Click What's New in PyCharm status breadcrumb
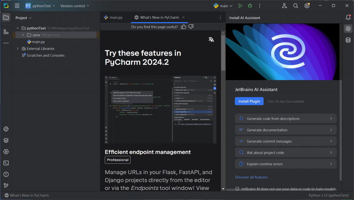This screenshot has height=200, width=354. (27, 195)
